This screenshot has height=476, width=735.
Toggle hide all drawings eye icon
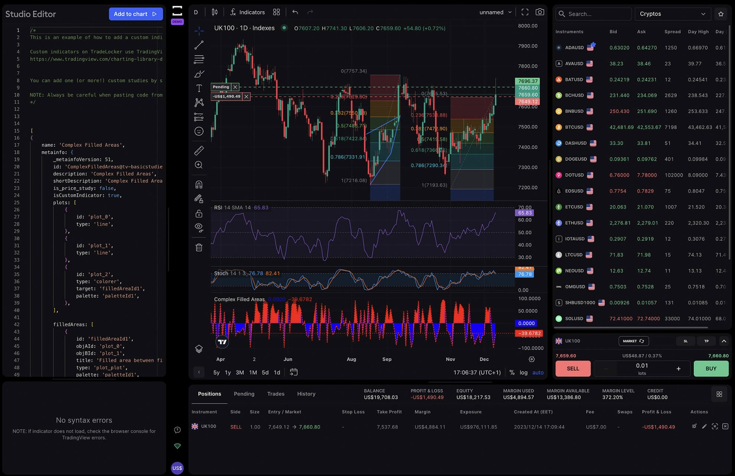[x=199, y=227]
